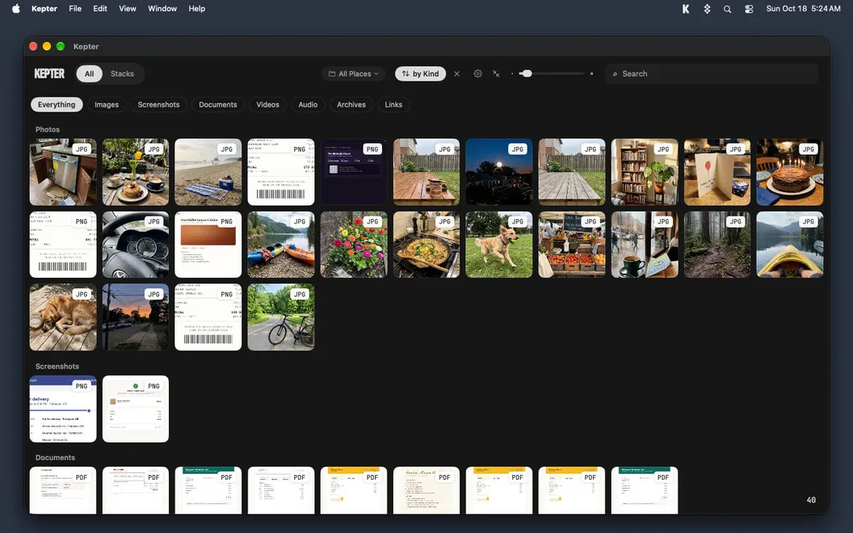Open the Kepter menu bar status icon

(686, 9)
